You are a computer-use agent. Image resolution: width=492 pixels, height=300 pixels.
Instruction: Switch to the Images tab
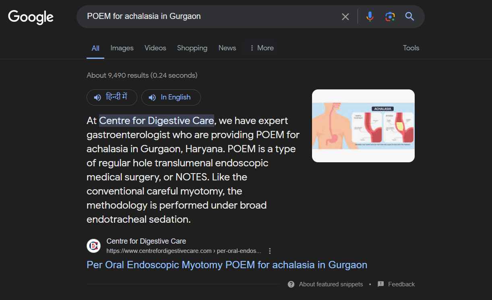pyautogui.click(x=122, y=48)
